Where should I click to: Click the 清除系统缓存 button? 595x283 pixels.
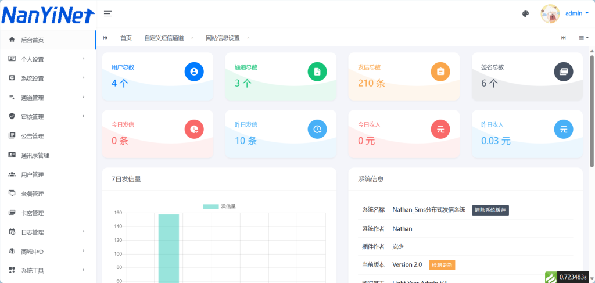tap(490, 210)
